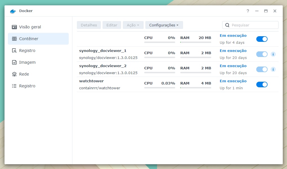Click the Registro magnifier document icon
The height and width of the screenshot is (169, 287).
14,51
